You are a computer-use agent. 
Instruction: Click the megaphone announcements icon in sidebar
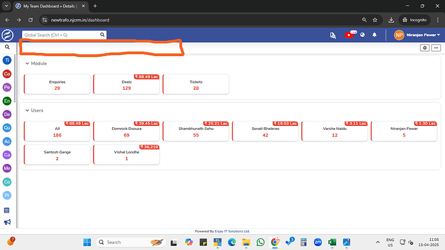tap(7, 222)
